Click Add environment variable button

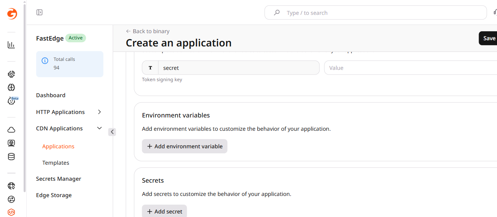click(x=184, y=146)
